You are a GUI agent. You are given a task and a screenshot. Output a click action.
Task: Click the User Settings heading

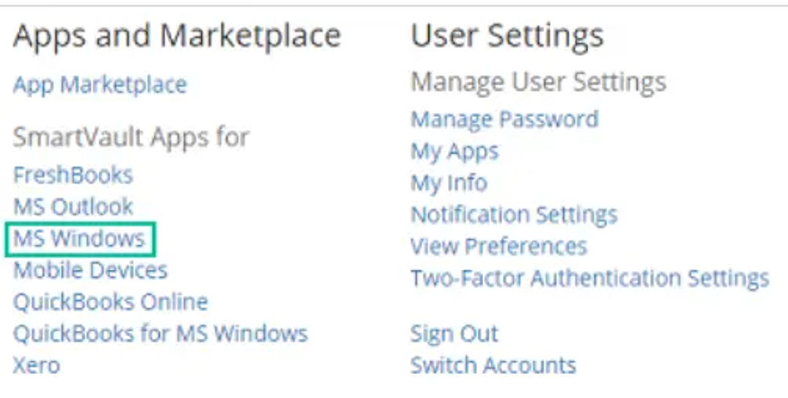507,35
